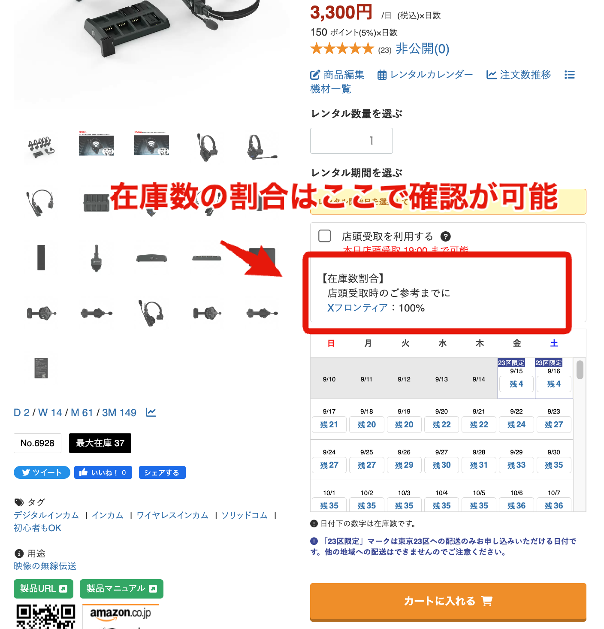Click the いいね thumbs-up button
The height and width of the screenshot is (629, 604).
pyautogui.click(x=103, y=472)
